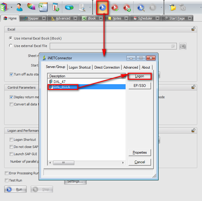The width and height of the screenshot is (202, 201).
Task: Click lock icon in Logon and Performance header
Action: pos(193,130)
